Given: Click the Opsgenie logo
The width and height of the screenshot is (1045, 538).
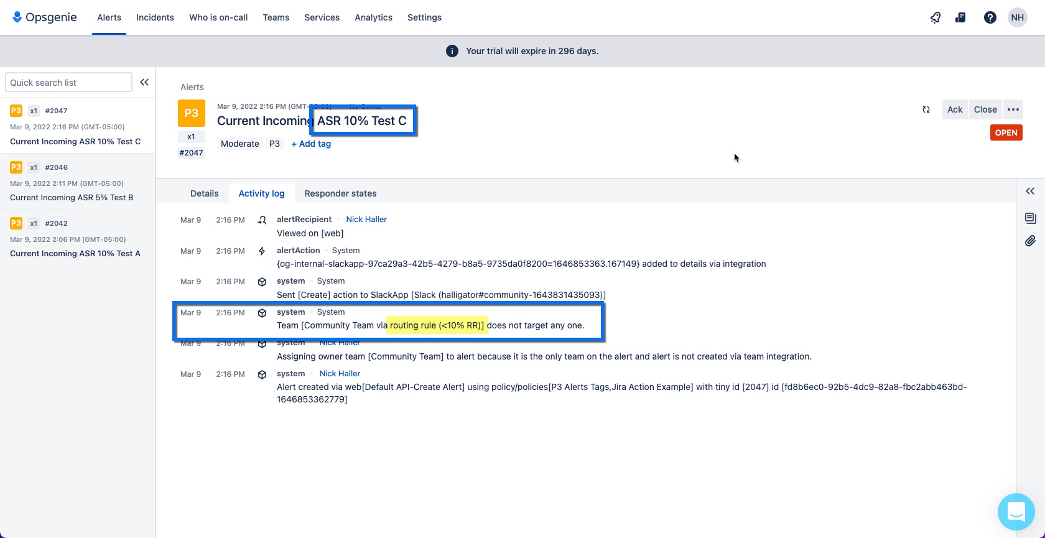Looking at the screenshot, I should coord(45,17).
